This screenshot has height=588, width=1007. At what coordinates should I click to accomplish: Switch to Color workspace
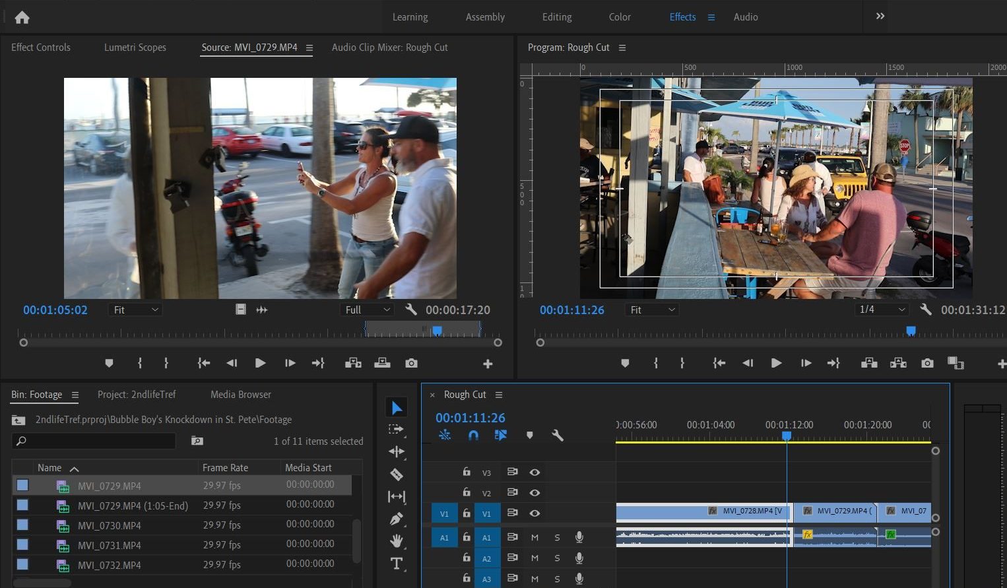pyautogui.click(x=620, y=17)
